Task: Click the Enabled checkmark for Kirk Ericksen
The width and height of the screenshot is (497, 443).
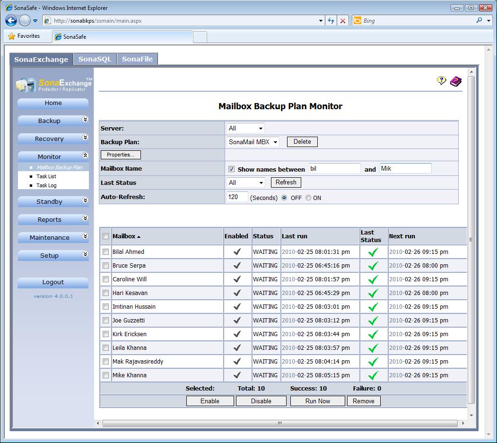Action: click(x=237, y=334)
